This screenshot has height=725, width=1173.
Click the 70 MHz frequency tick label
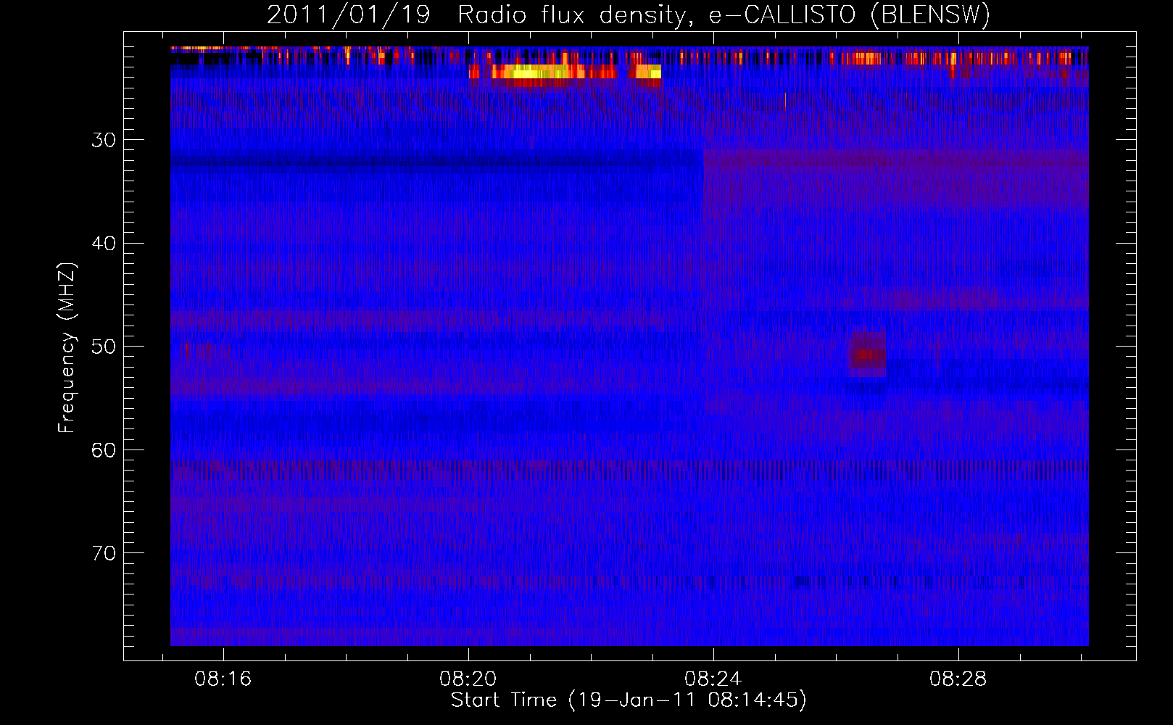tap(104, 553)
